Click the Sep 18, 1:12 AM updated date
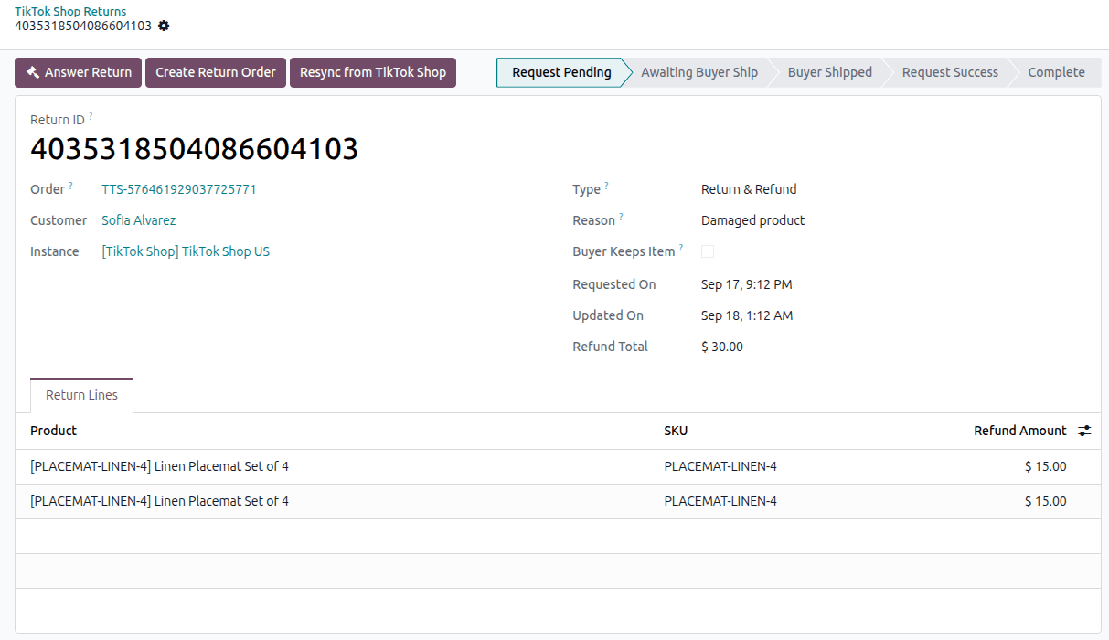Screen dimensions: 1109x640 pyautogui.click(x=747, y=315)
